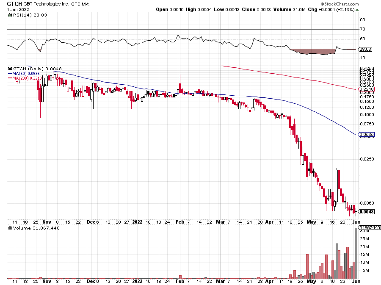
Task: Click the bold 0.0048 last-price tag
Action: (x=367, y=212)
